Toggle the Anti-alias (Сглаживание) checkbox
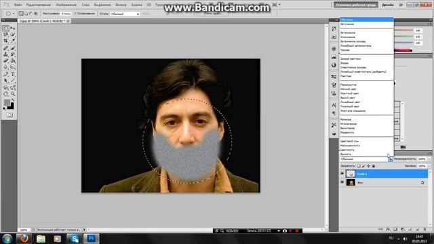The width and height of the screenshot is (434, 244). [x=75, y=14]
